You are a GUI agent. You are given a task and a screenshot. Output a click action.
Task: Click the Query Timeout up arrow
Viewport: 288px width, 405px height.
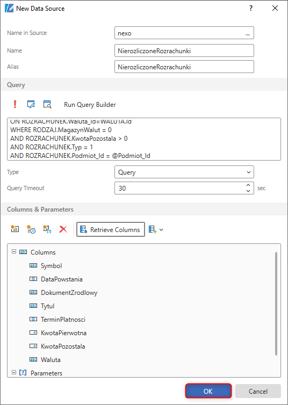[248, 185]
